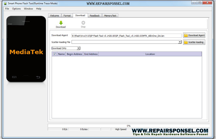Screen dimensions: 216x139
Task: Click the High Speed status entry
Action: pos(121,129)
